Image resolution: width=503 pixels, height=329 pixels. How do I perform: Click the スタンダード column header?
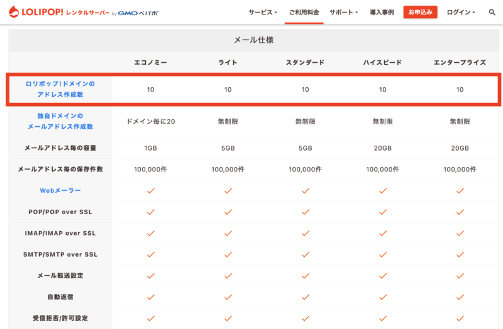[x=305, y=62]
